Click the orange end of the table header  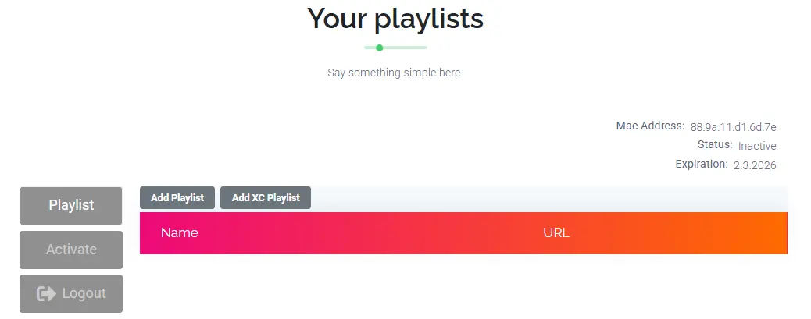coord(770,232)
